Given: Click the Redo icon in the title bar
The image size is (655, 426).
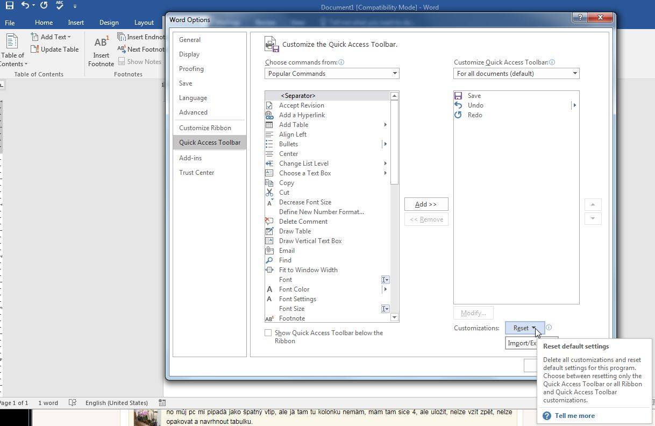Looking at the screenshot, I should pyautogui.click(x=44, y=5).
